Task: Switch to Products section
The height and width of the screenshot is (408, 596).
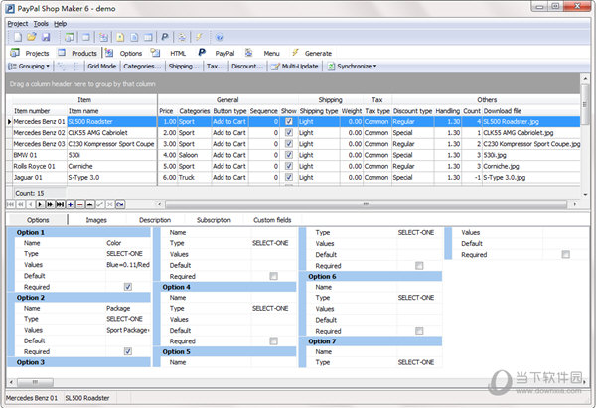Action: [77, 53]
